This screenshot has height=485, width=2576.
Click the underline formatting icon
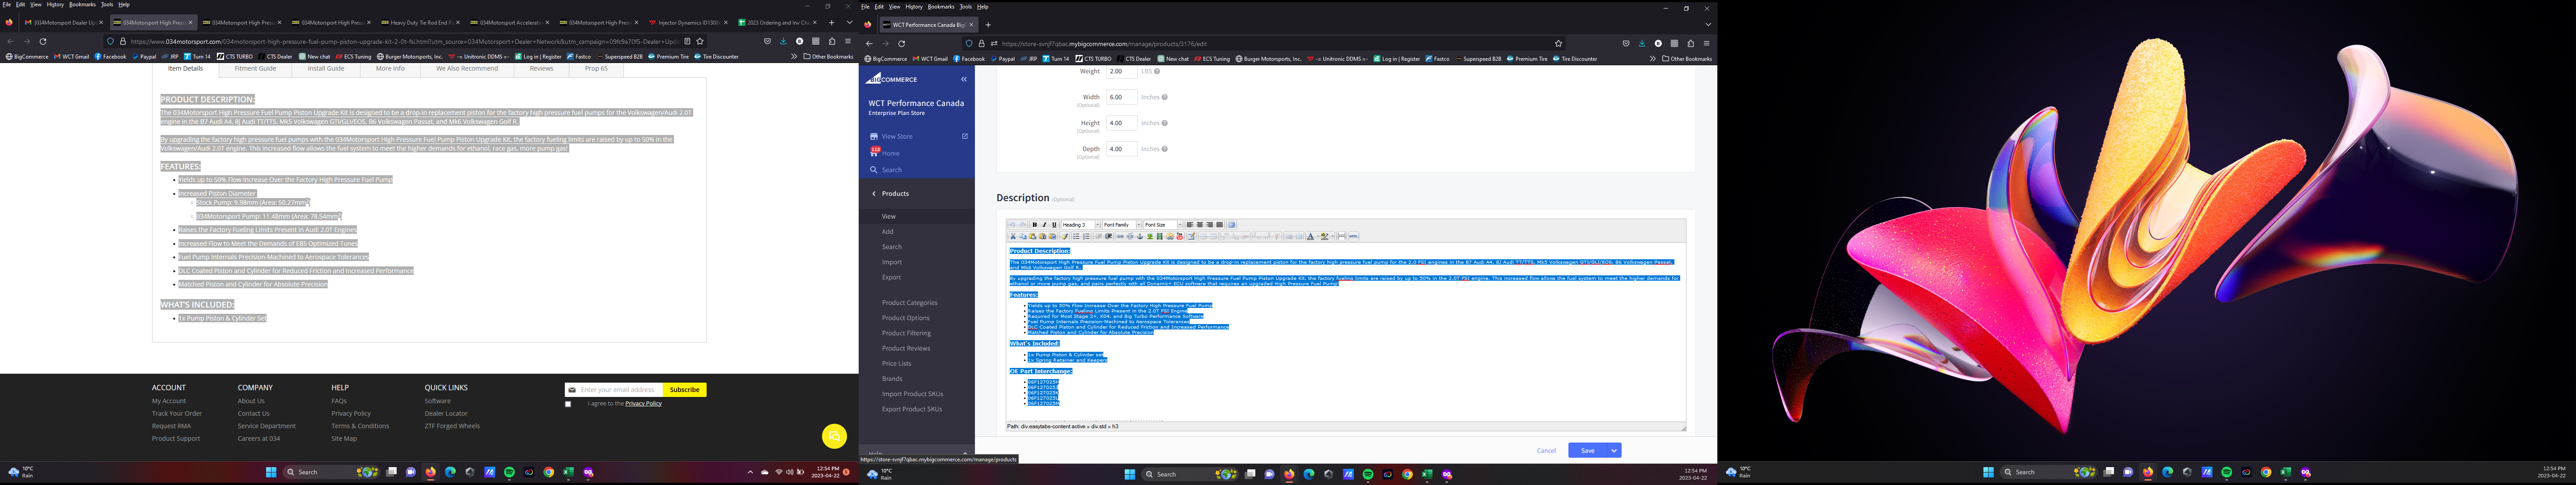coord(1054,225)
